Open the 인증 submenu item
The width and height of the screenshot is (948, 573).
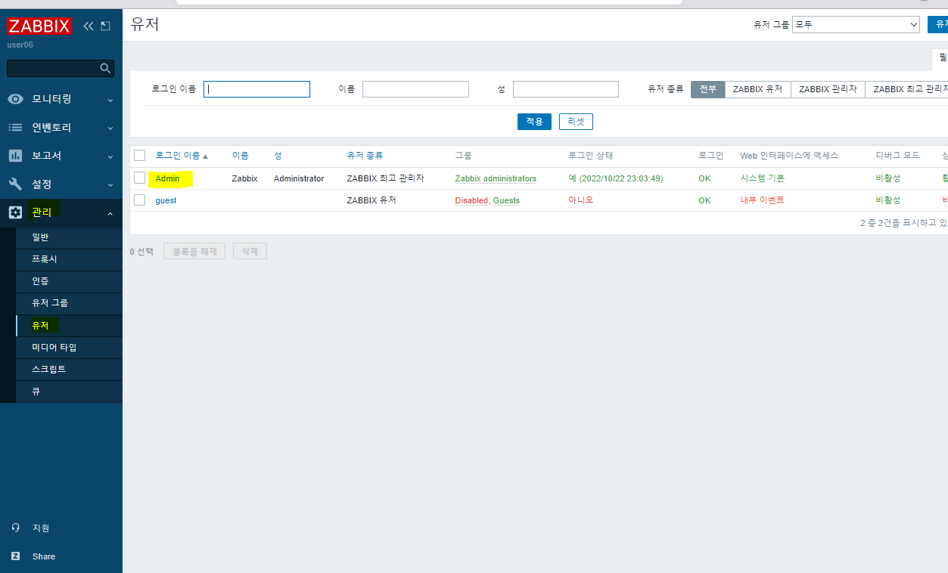click(x=69, y=281)
